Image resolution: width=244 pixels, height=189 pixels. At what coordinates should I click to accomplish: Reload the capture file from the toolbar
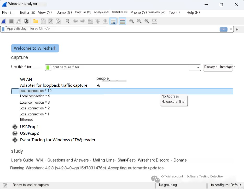[x=58, y=21]
